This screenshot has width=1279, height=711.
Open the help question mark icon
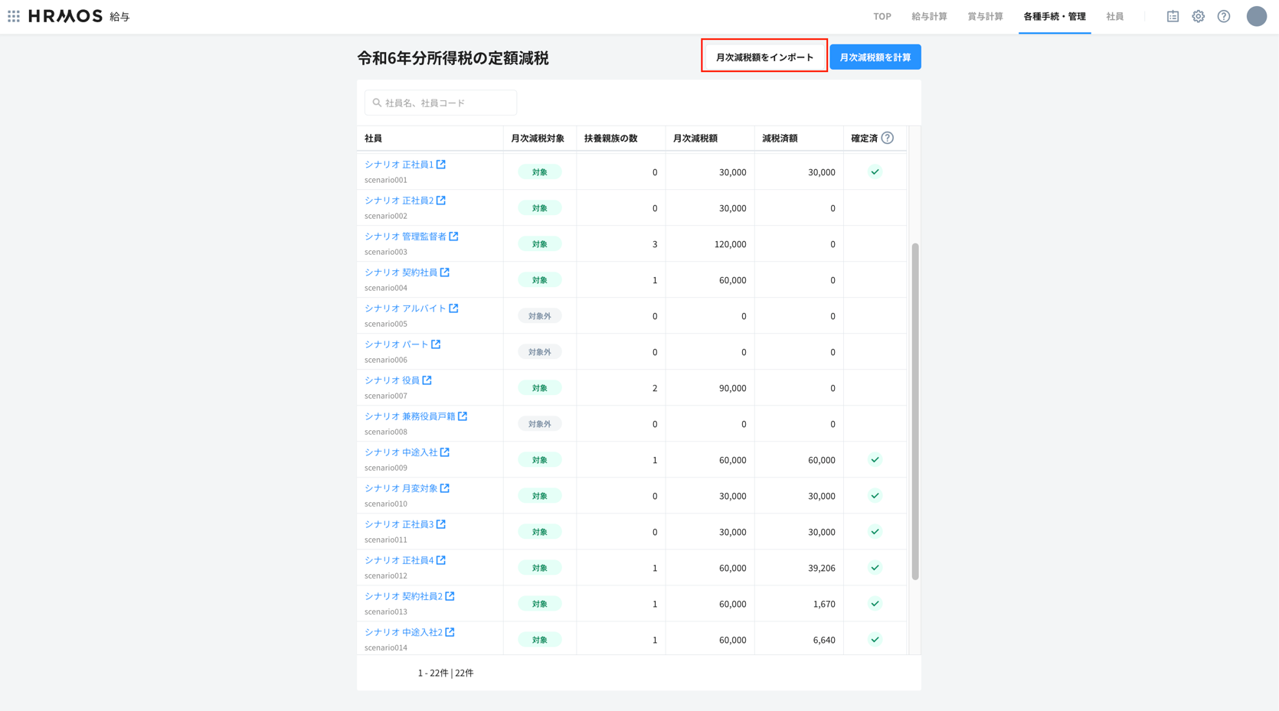pyautogui.click(x=1224, y=16)
